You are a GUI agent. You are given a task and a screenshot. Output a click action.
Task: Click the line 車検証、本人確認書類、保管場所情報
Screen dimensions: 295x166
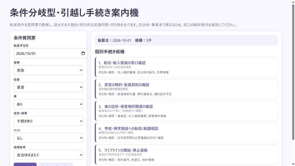(x=142, y=116)
